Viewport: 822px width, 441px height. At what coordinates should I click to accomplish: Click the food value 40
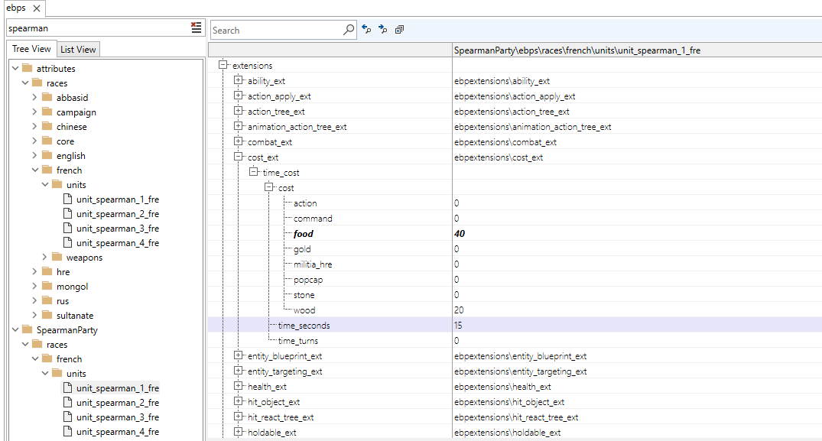[x=460, y=234]
